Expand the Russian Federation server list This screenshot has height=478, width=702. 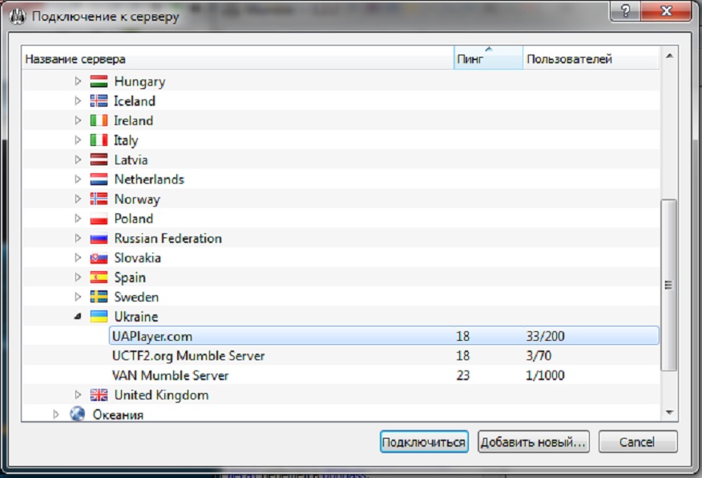[x=78, y=238]
